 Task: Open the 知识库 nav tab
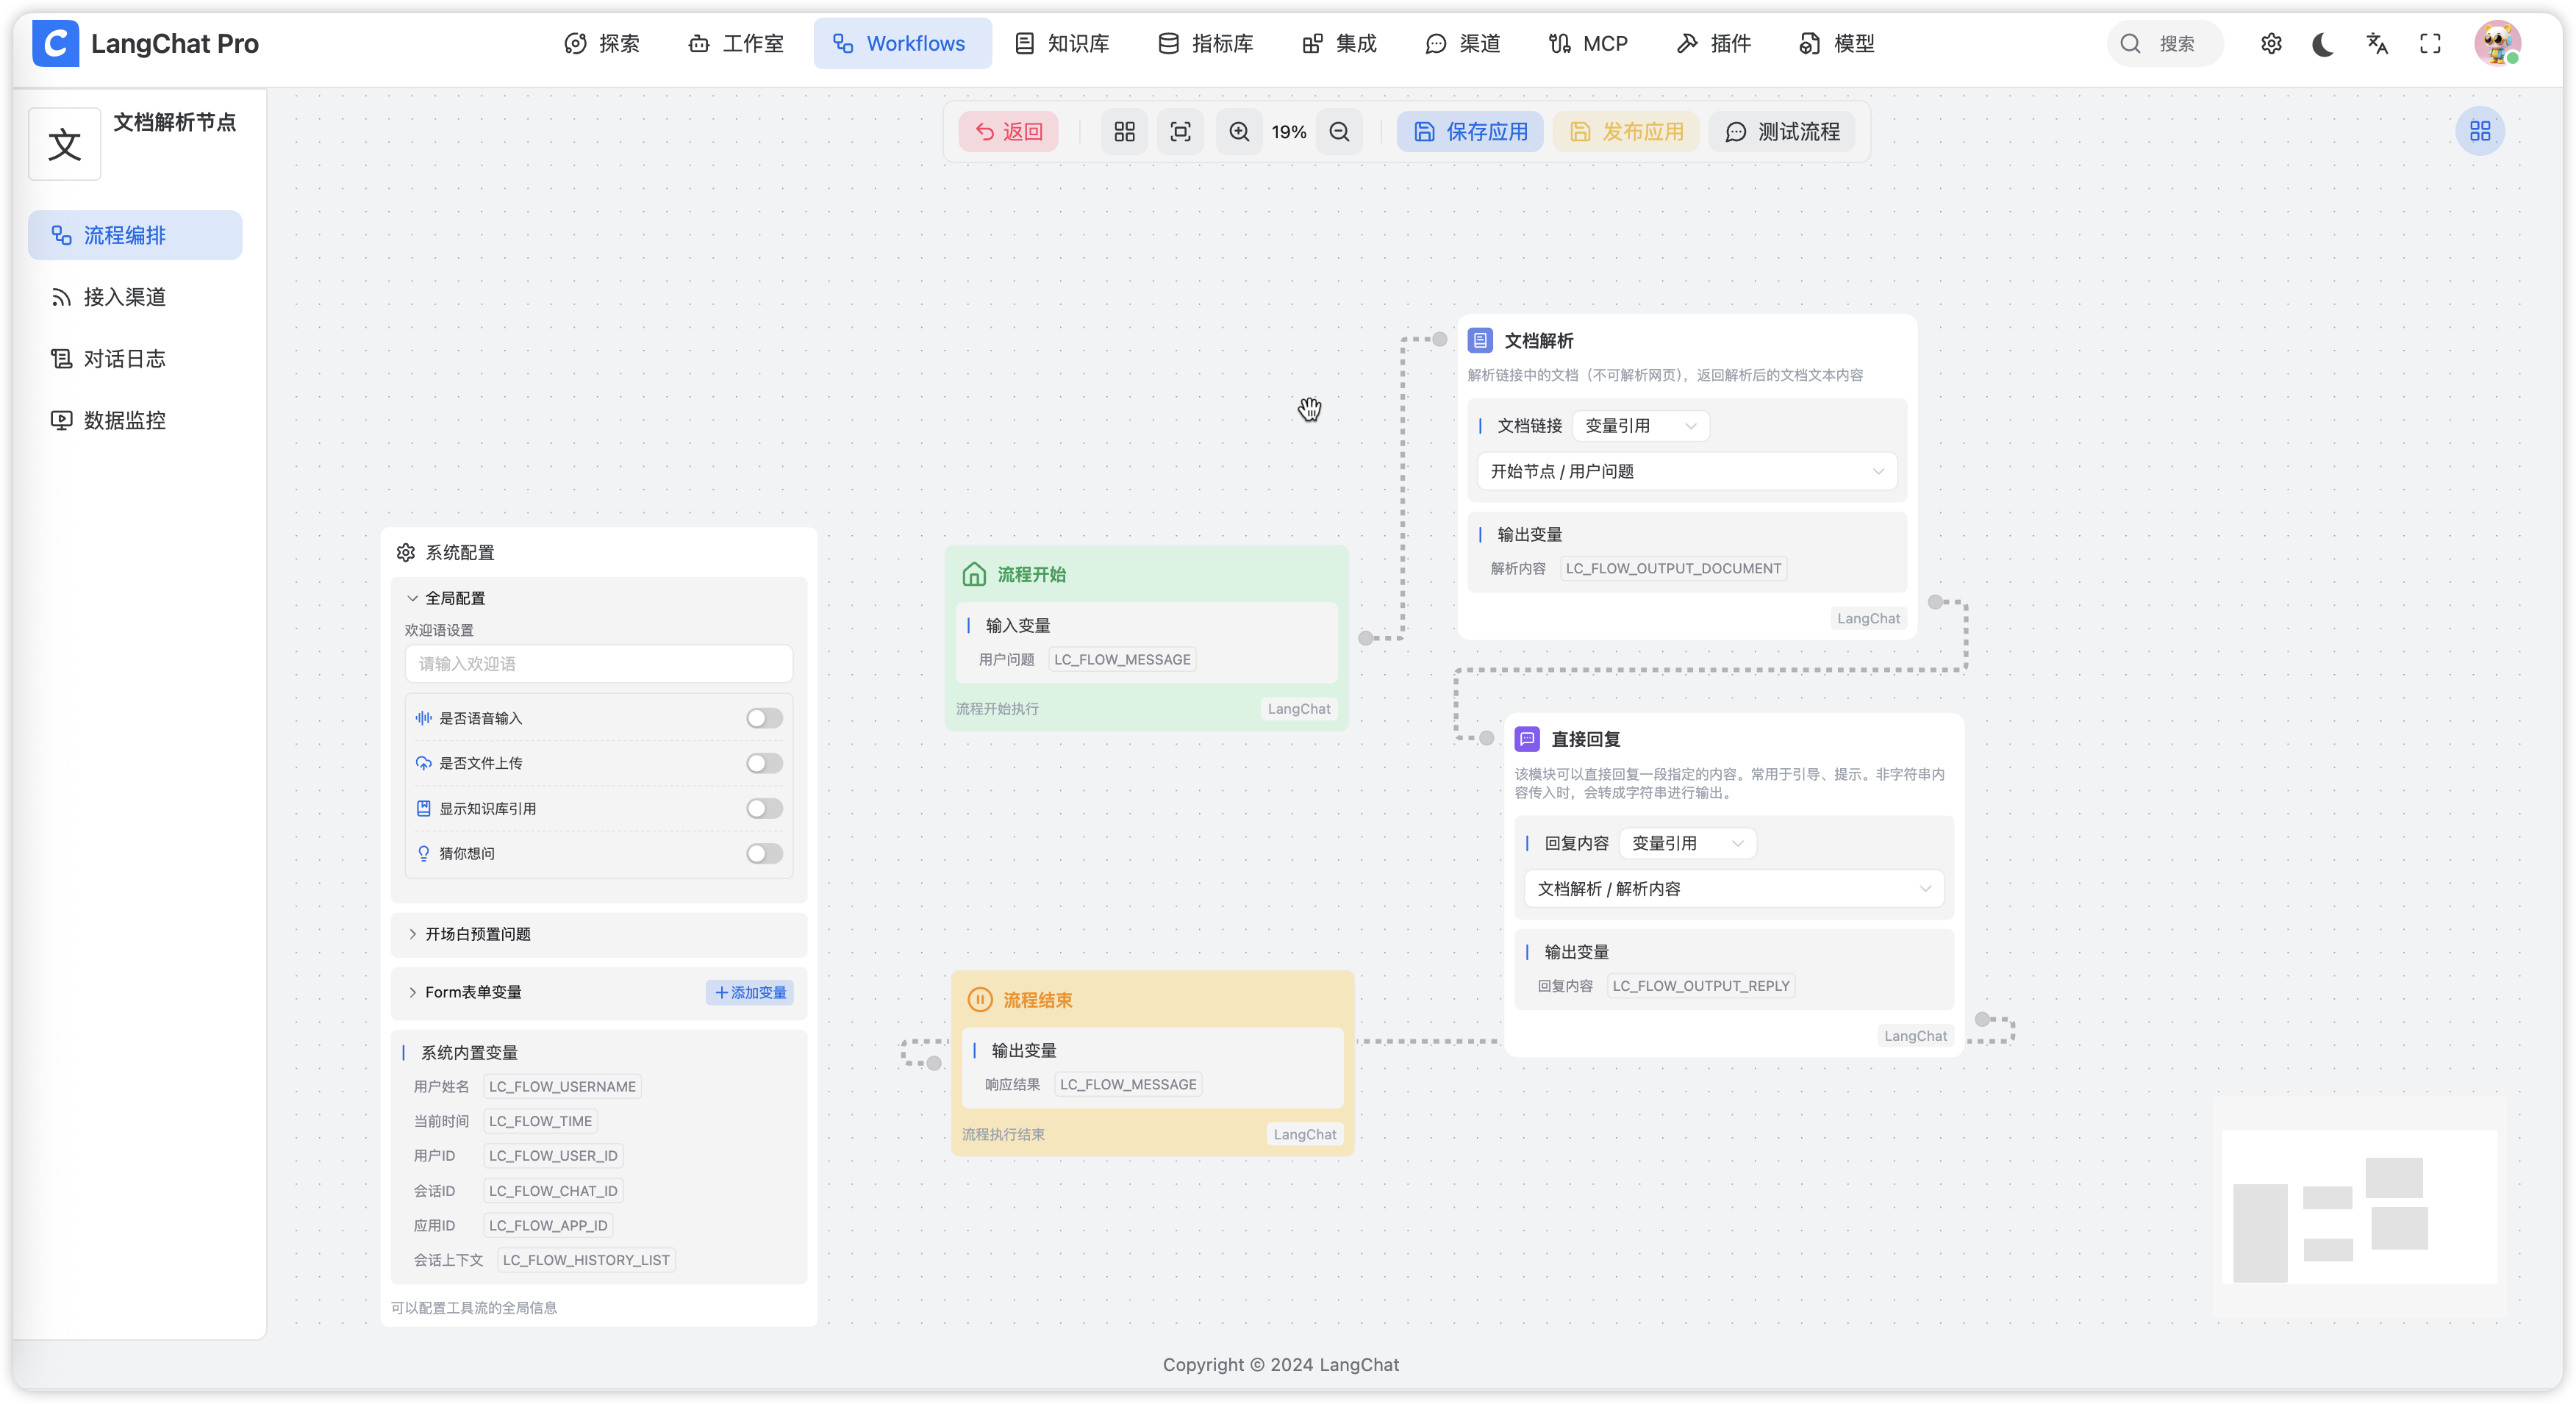(x=1062, y=44)
